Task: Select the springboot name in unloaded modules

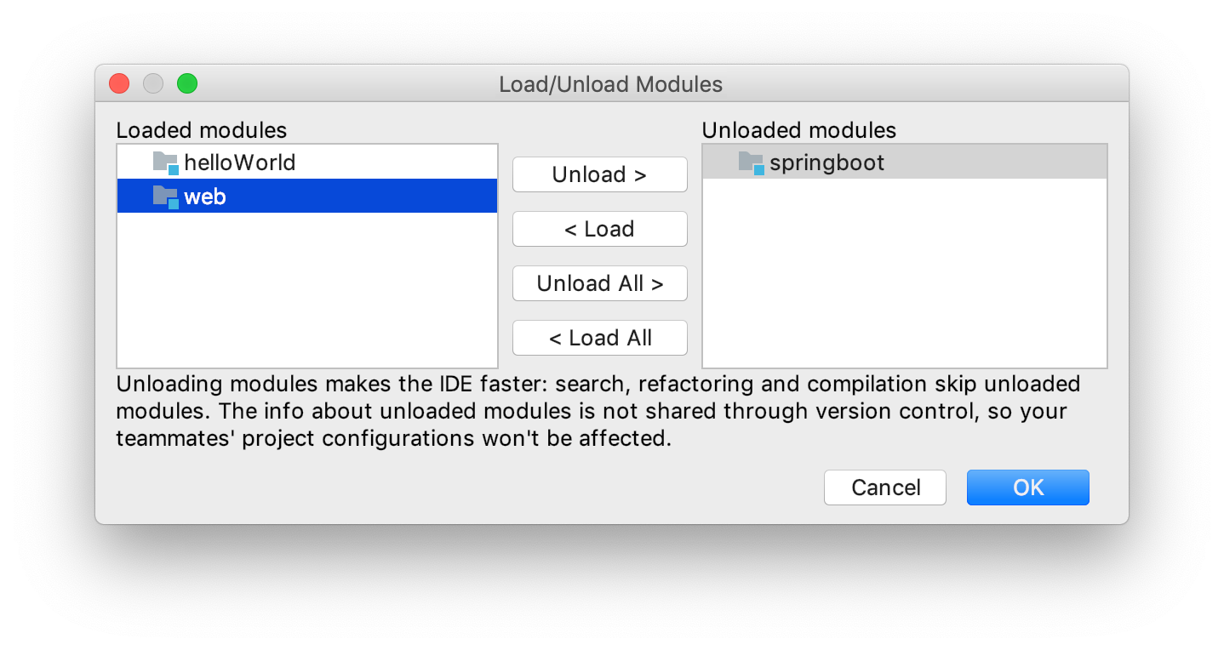Action: coord(827,162)
